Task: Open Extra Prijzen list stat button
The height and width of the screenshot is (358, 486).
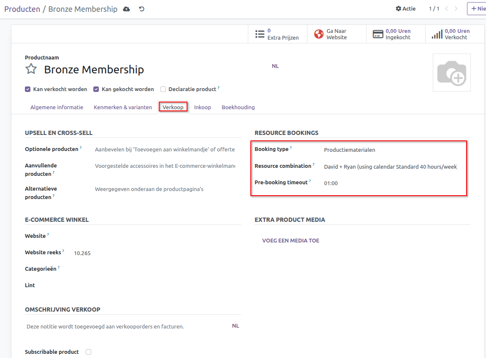Action: (x=277, y=34)
